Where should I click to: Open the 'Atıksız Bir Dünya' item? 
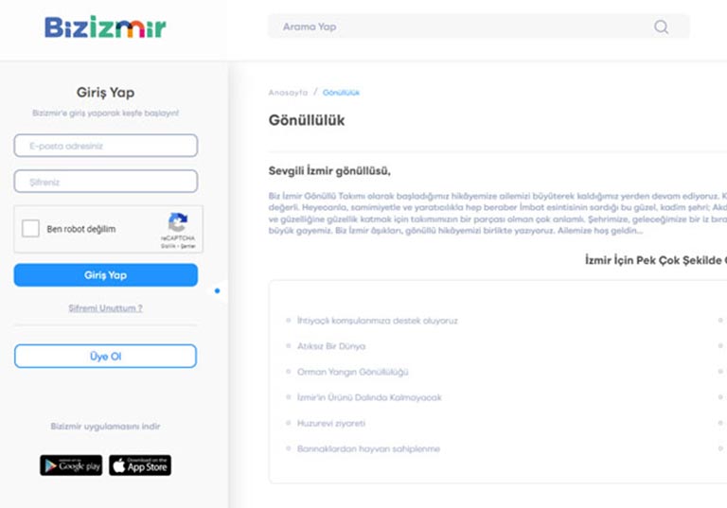(x=330, y=346)
